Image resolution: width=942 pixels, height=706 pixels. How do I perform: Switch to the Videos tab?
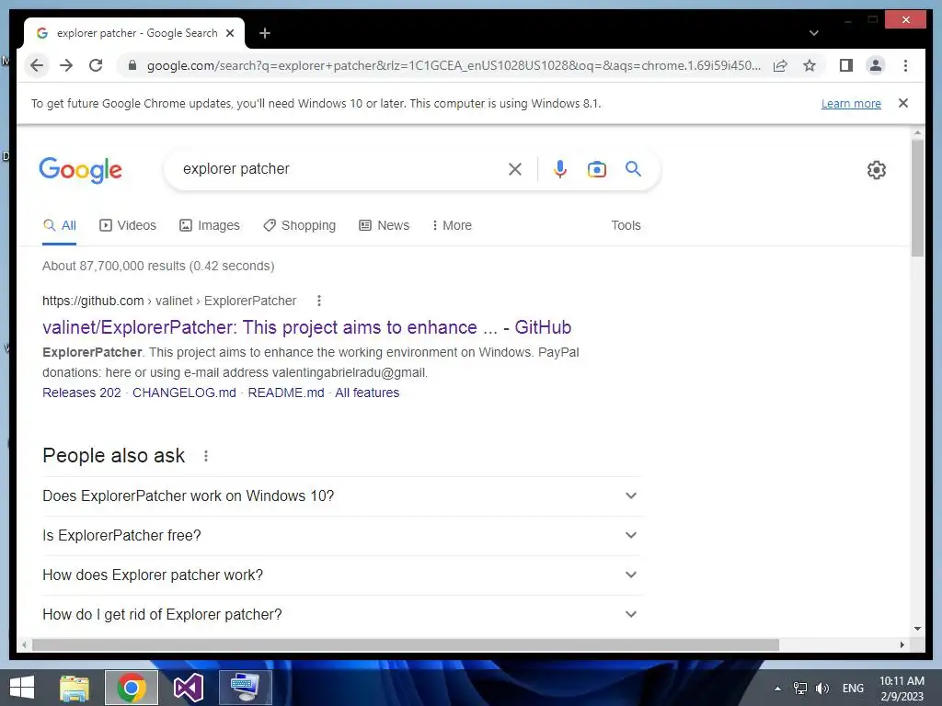[x=127, y=226]
